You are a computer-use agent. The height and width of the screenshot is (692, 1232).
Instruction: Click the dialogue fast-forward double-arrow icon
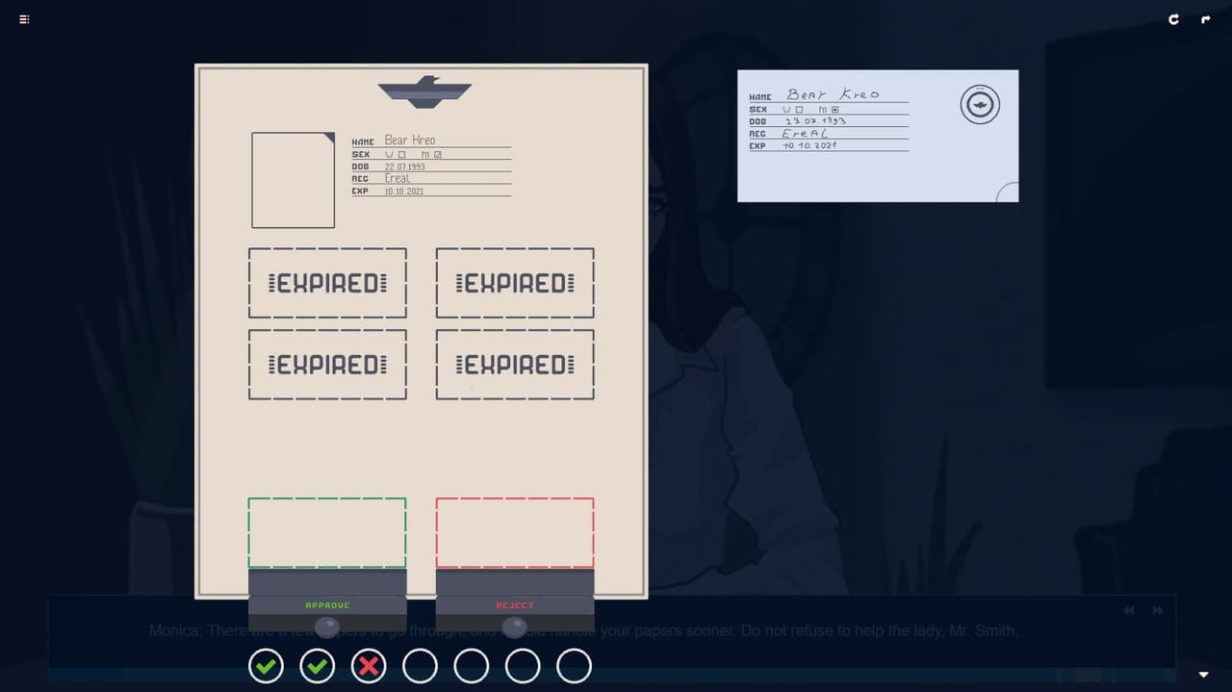pos(1158,610)
